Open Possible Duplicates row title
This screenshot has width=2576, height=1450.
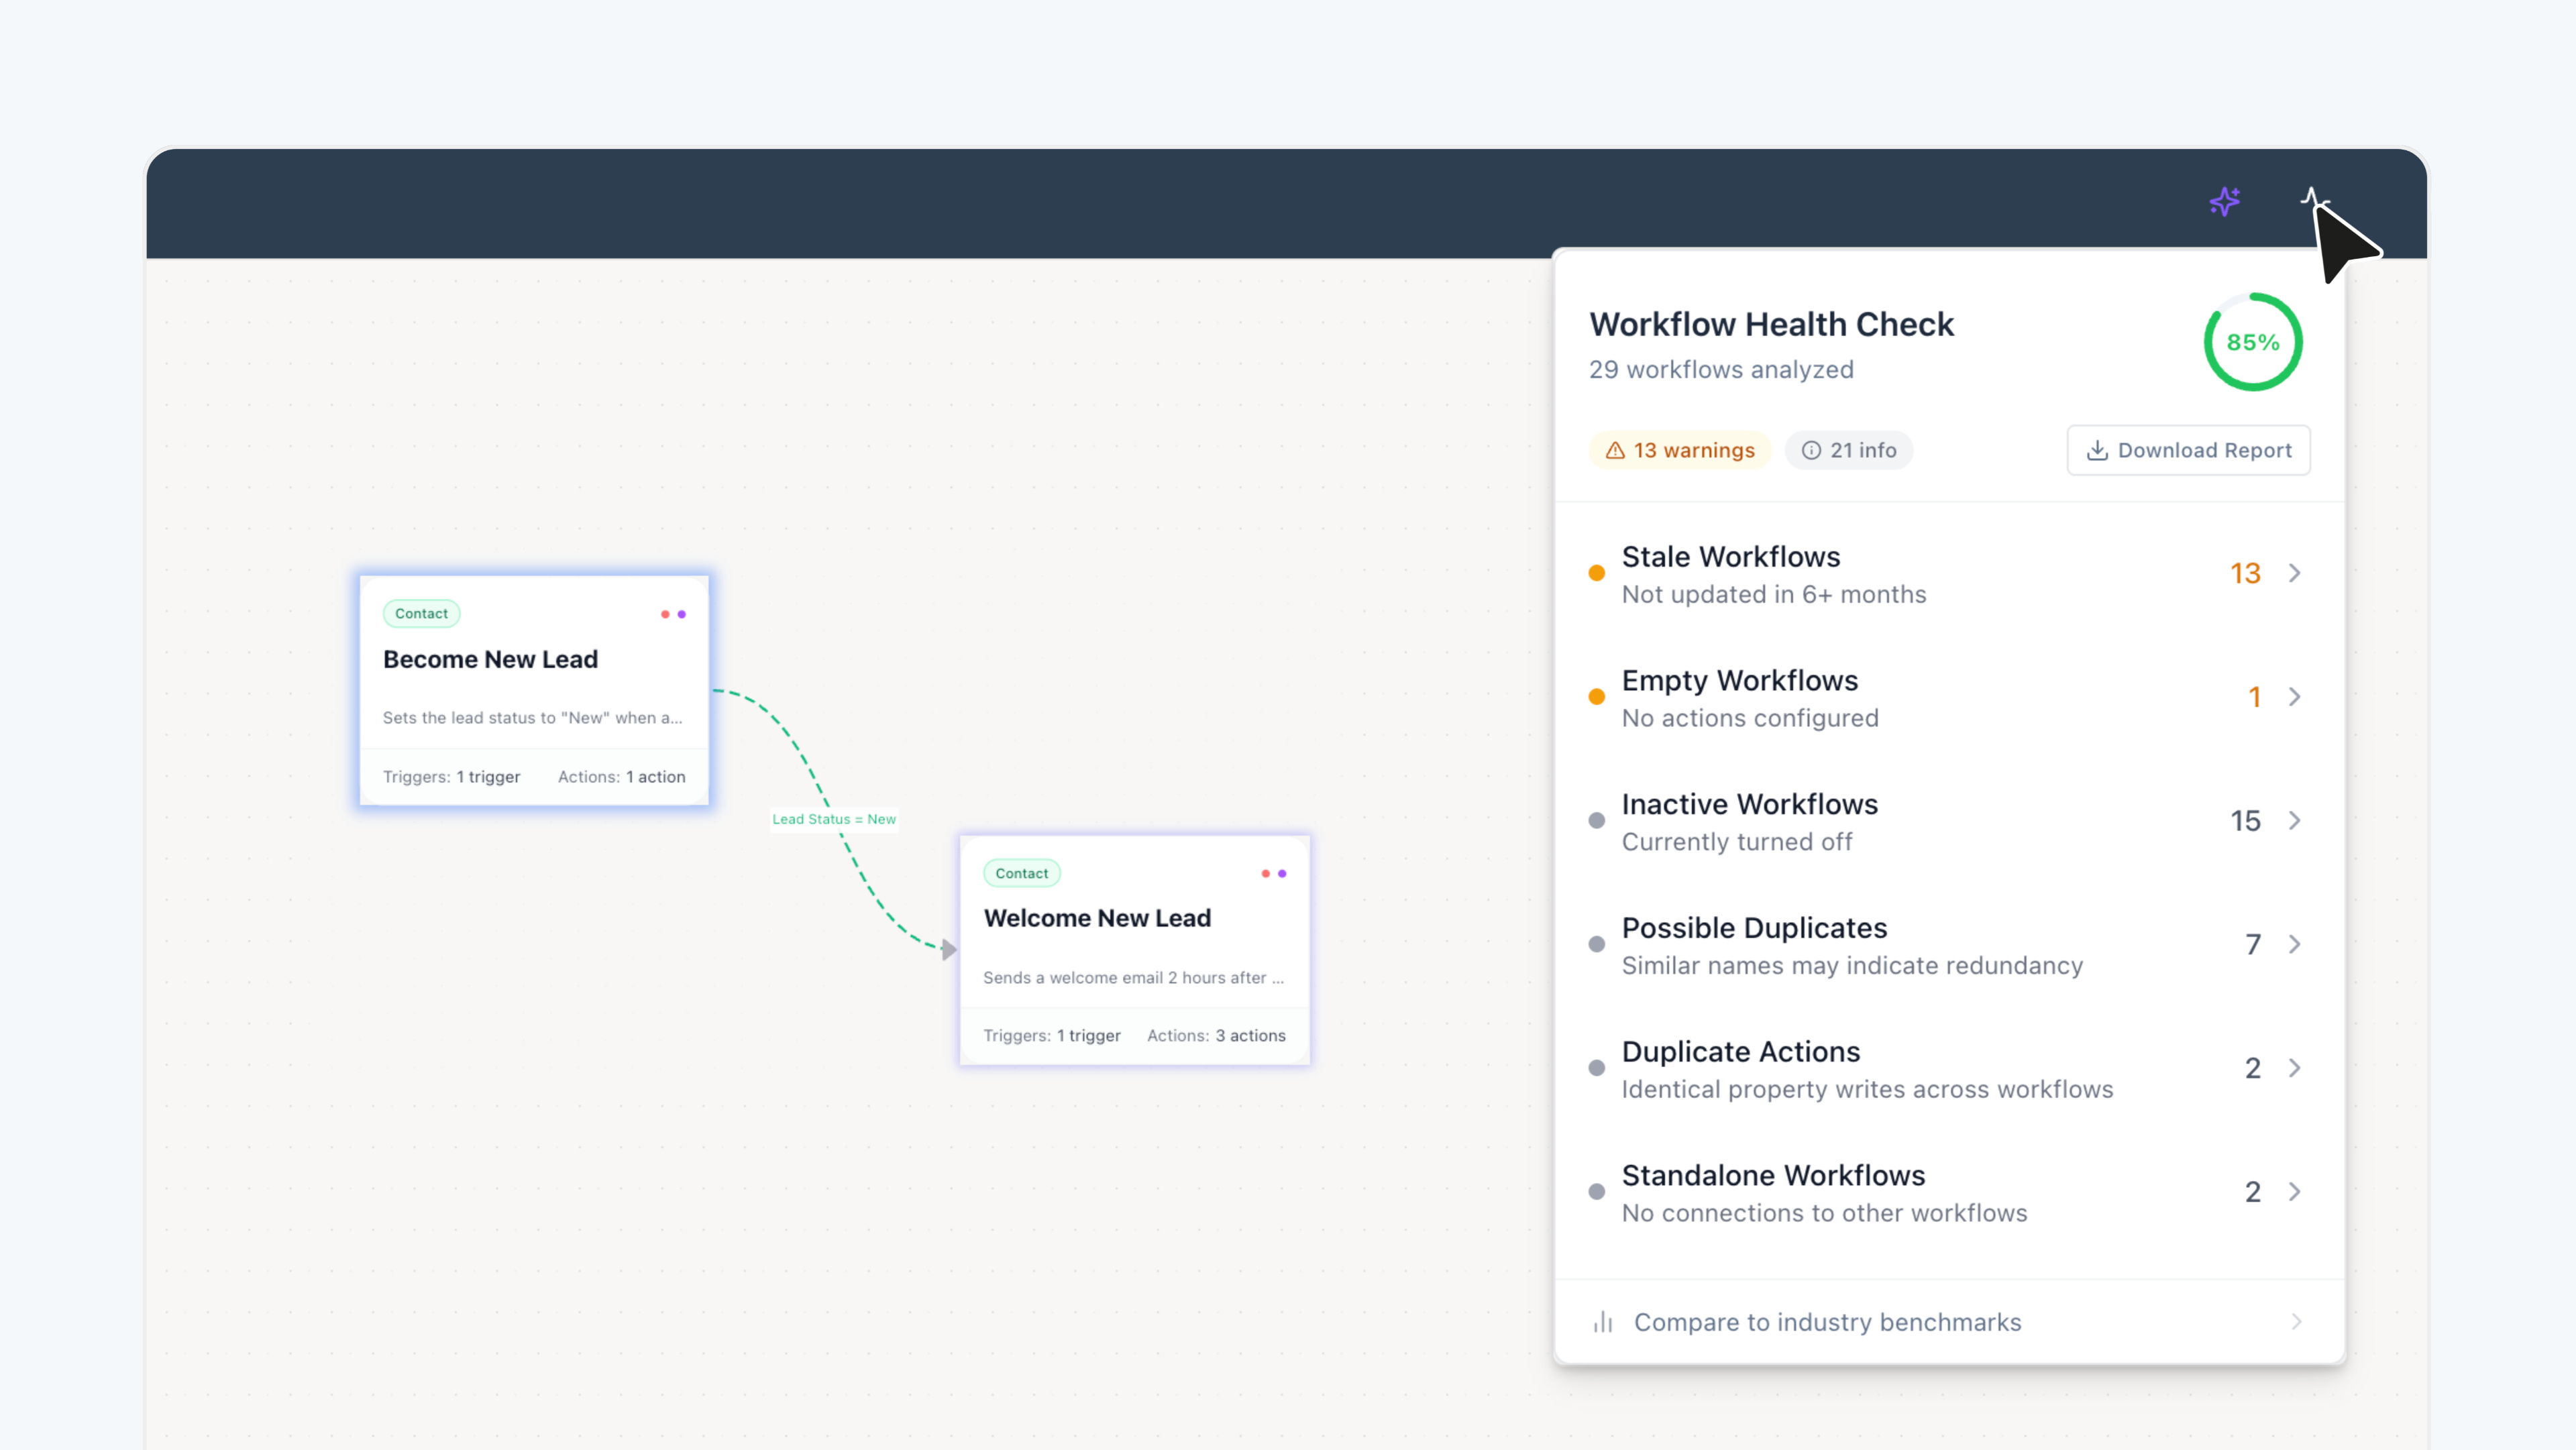1755,928
